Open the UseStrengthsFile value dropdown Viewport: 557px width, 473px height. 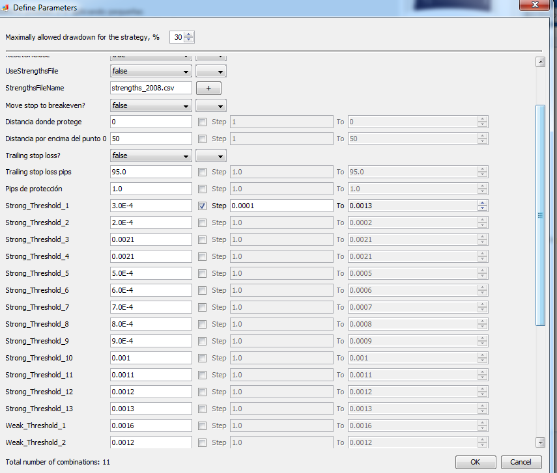click(151, 71)
